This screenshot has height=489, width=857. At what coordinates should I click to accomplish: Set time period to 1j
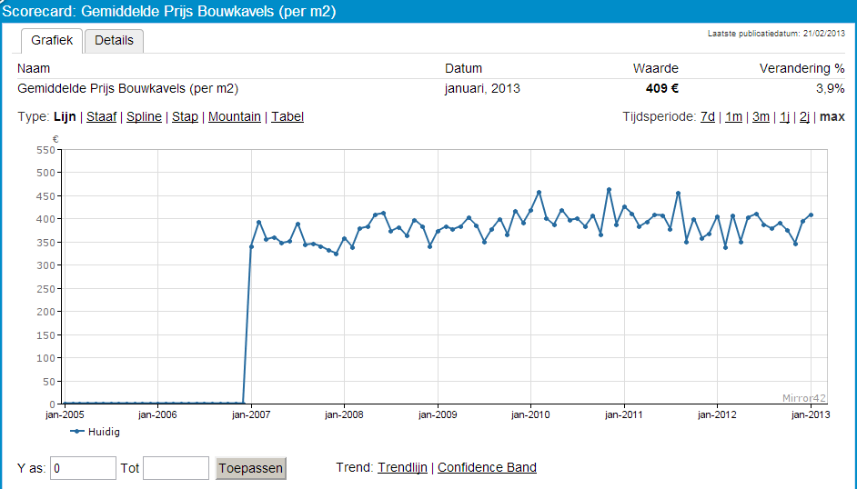pos(784,116)
